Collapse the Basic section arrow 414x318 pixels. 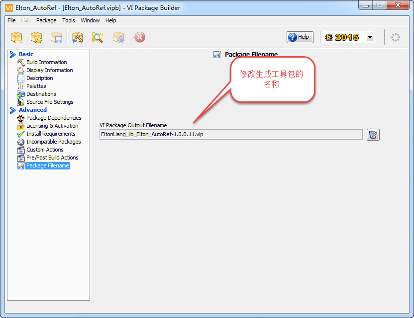point(12,55)
